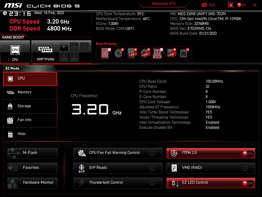Click the CPU Base Clock value 100.00MHz
The height and width of the screenshot is (197, 262).
tap(214, 81)
